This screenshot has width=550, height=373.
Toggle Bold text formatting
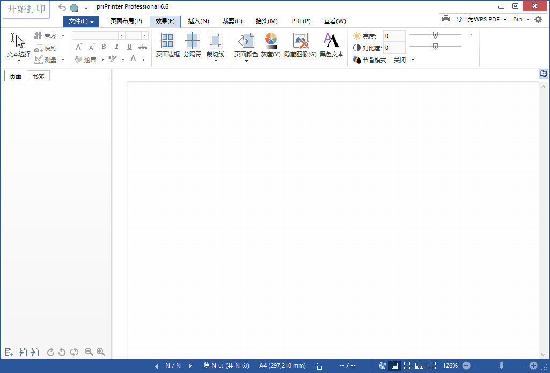[x=104, y=47]
